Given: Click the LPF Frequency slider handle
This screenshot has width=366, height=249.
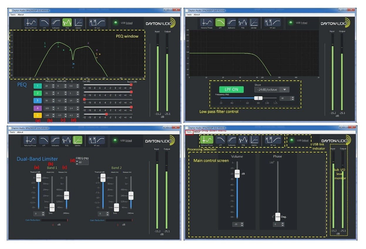Looking at the screenshot, I should pyautogui.click(x=258, y=98).
